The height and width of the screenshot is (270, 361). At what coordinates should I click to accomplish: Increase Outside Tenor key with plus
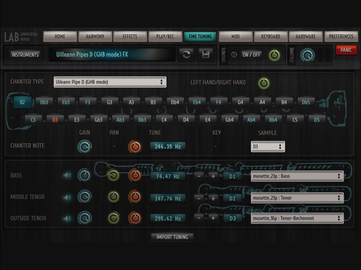[x=213, y=218]
